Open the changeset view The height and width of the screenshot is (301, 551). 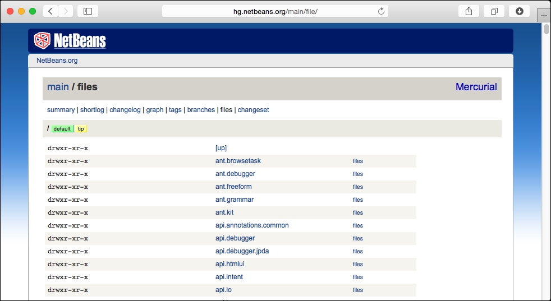(254, 110)
